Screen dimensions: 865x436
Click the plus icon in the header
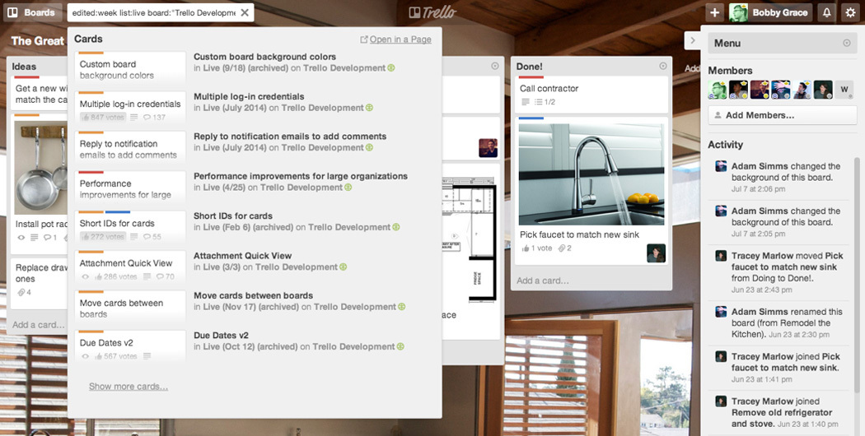(714, 12)
